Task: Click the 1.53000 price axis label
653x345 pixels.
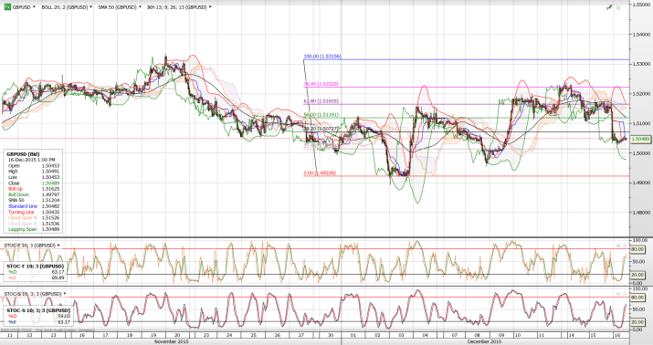Action: coord(641,64)
